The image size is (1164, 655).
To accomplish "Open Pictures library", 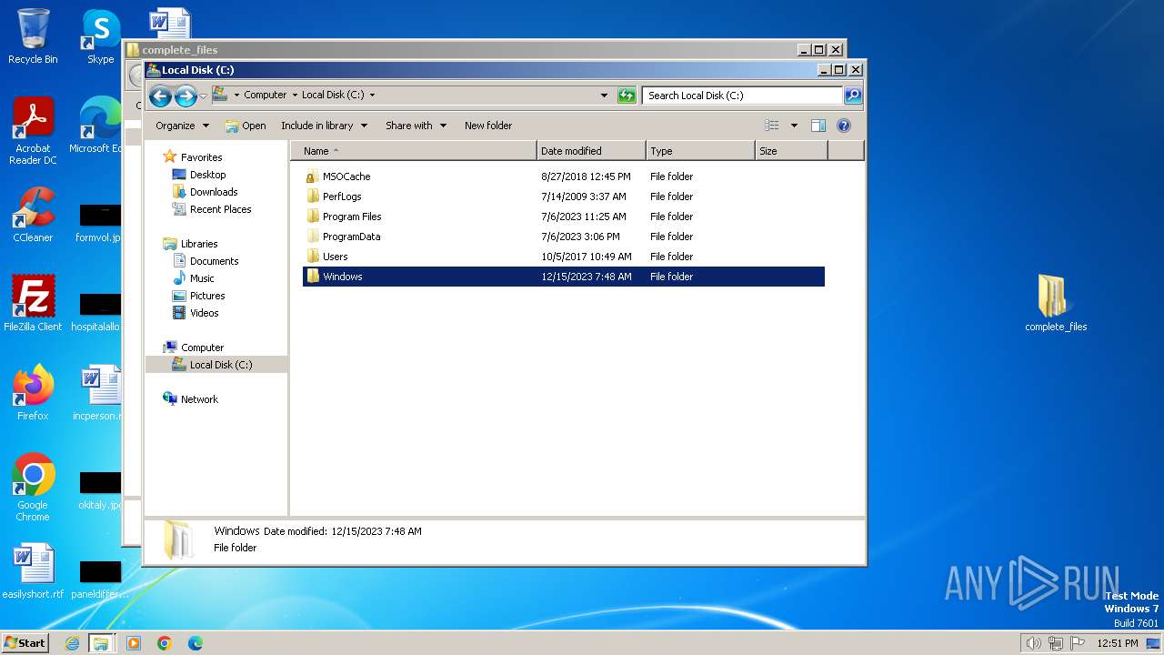I will click(x=207, y=296).
